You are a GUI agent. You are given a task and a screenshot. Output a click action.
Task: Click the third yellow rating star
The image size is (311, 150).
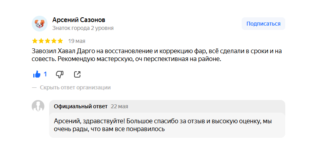[48, 41]
